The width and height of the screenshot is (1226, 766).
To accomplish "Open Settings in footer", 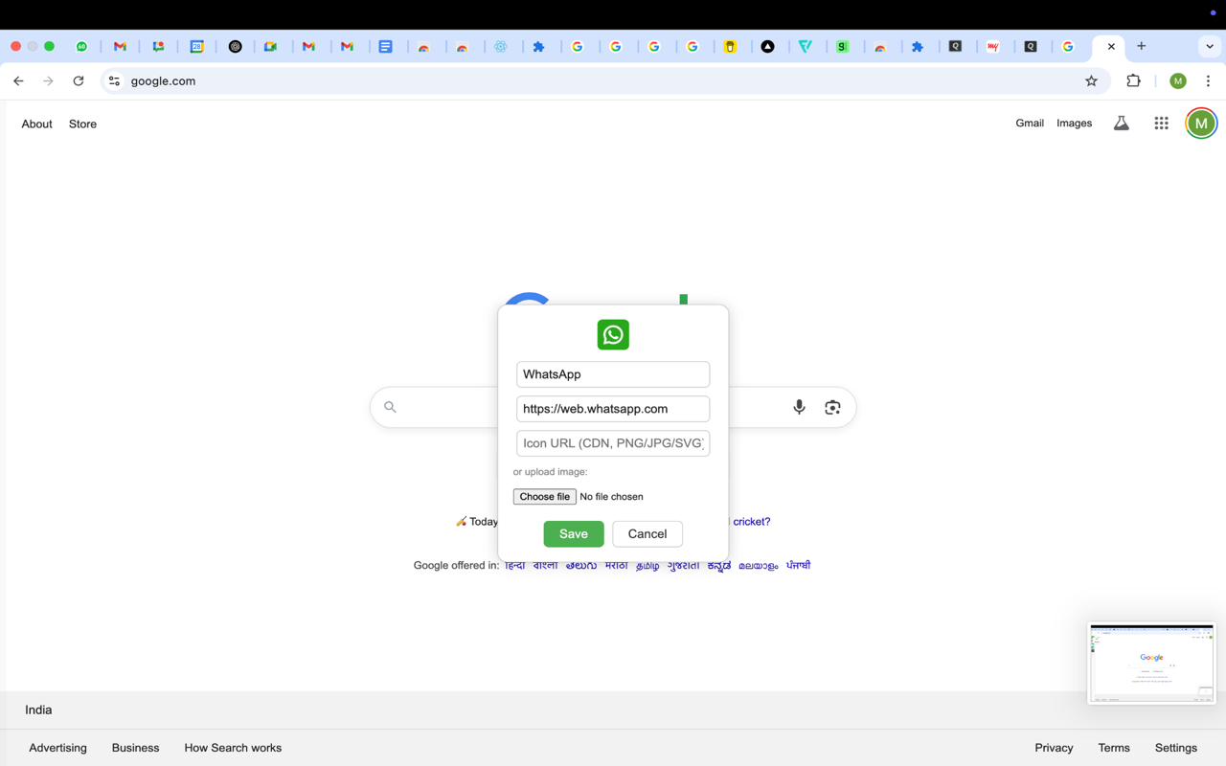I will pyautogui.click(x=1175, y=748).
